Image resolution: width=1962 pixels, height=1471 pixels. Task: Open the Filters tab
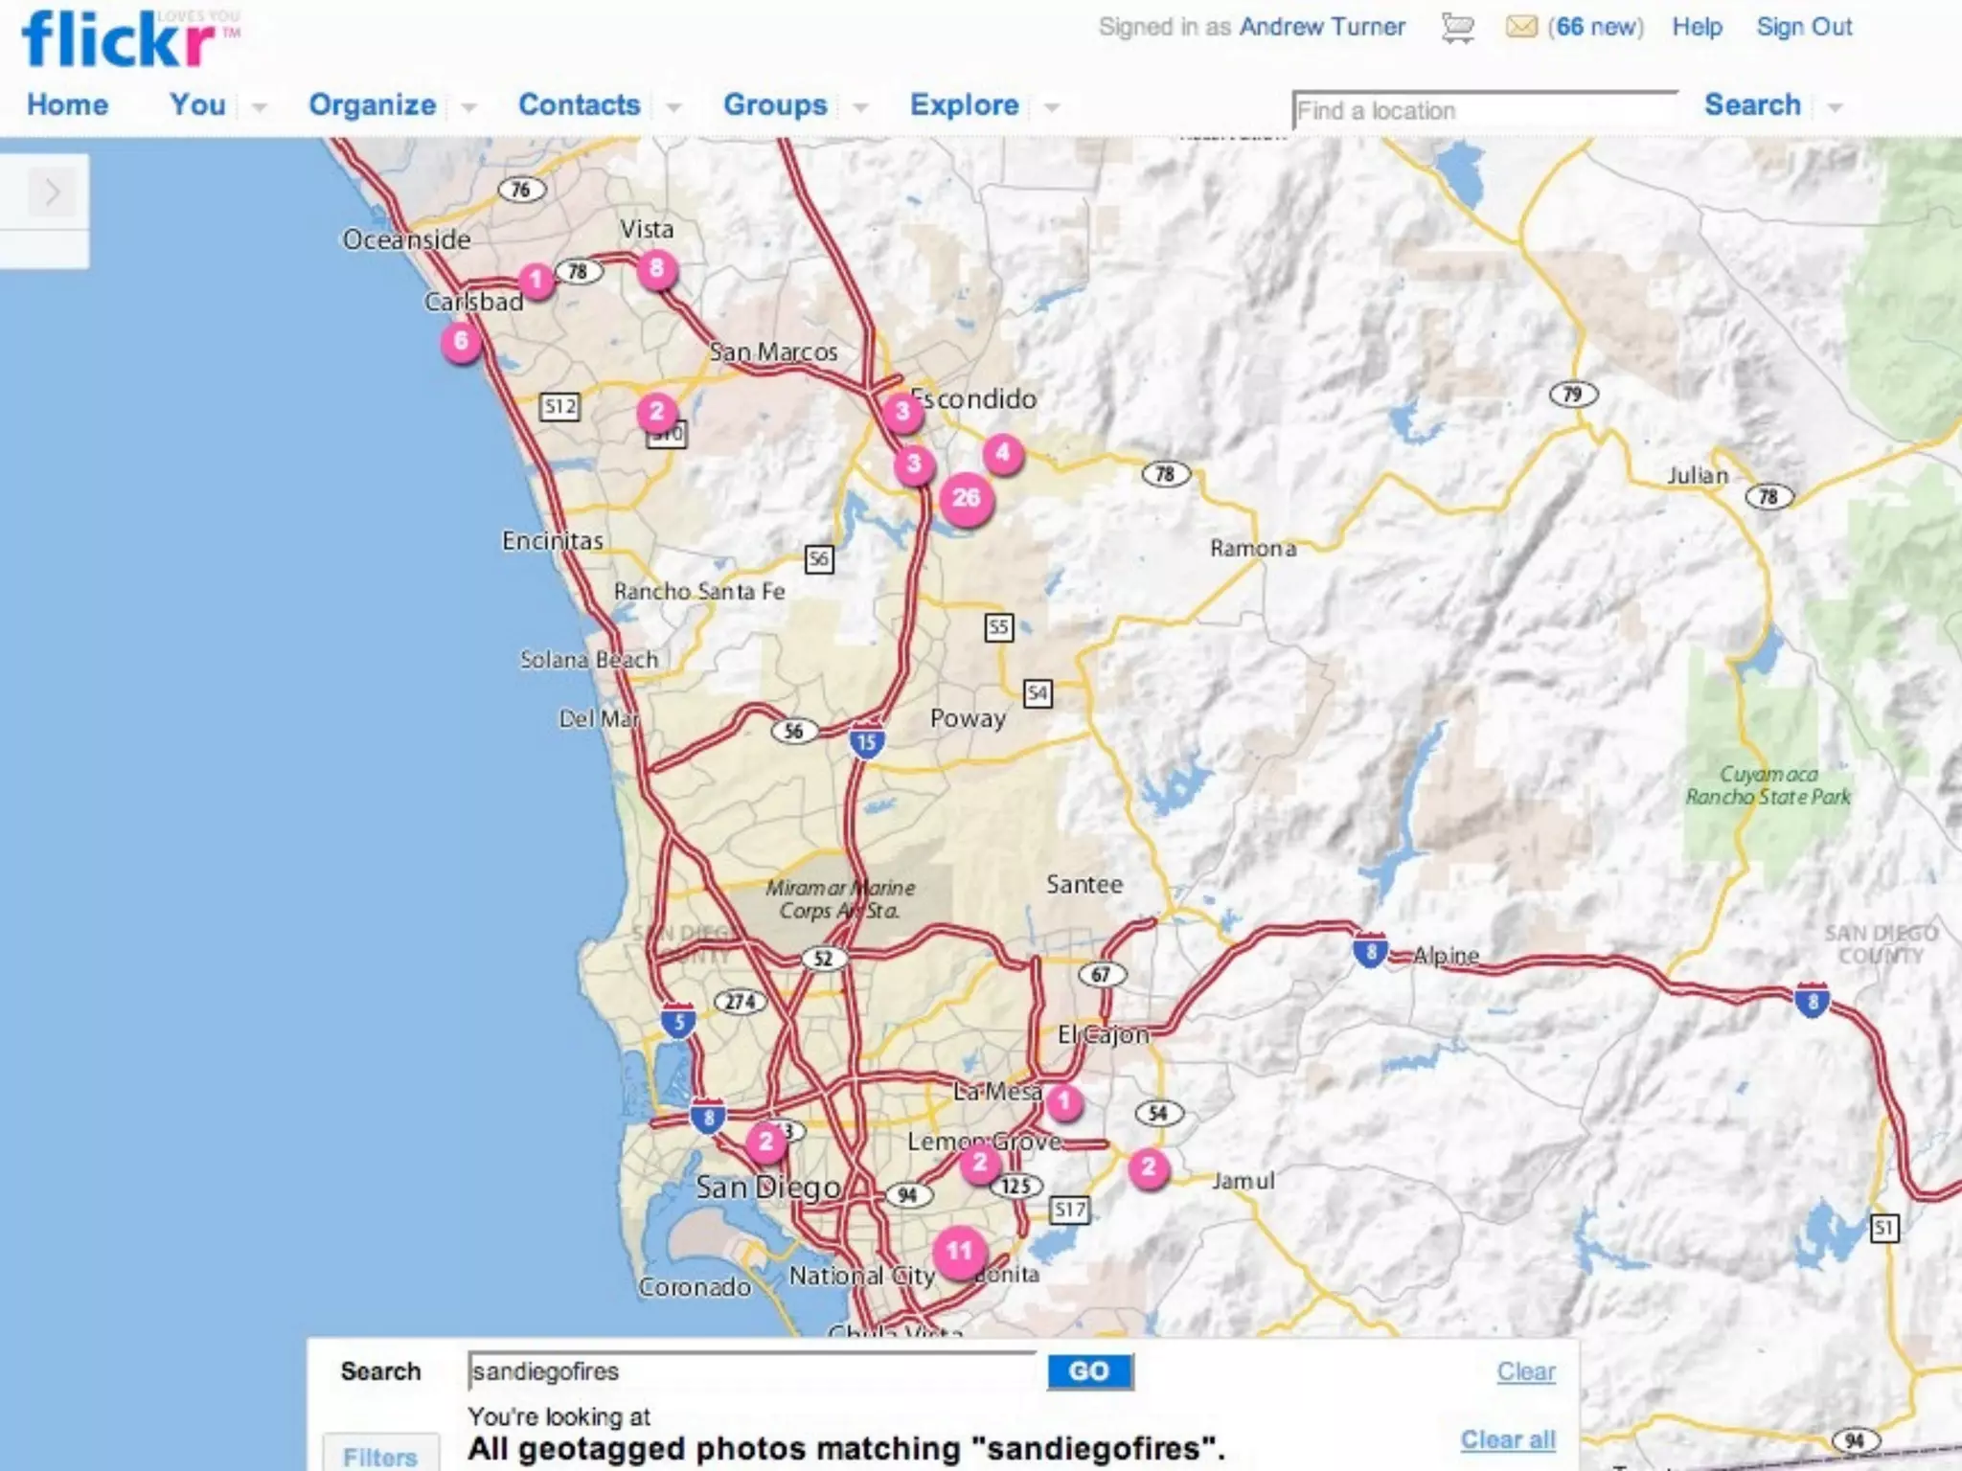[x=380, y=1456]
